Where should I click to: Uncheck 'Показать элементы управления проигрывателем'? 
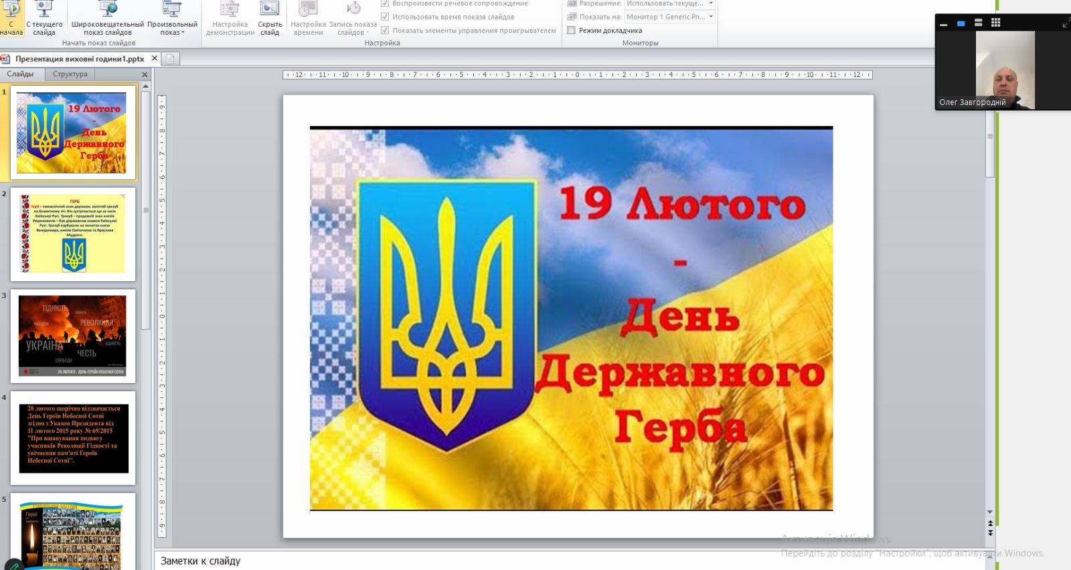coord(385,30)
